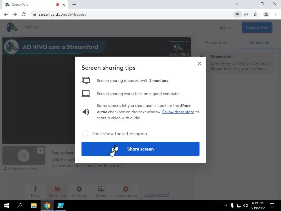Click the Chrome icon in the taskbar
This screenshot has width=281, height=211.
47,206
